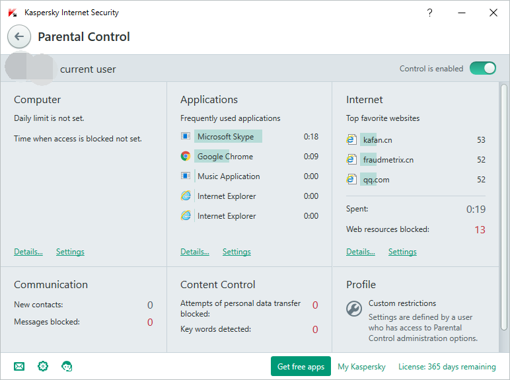The height and width of the screenshot is (380, 510).
Task: Open My Kaspersky link
Action: point(361,367)
